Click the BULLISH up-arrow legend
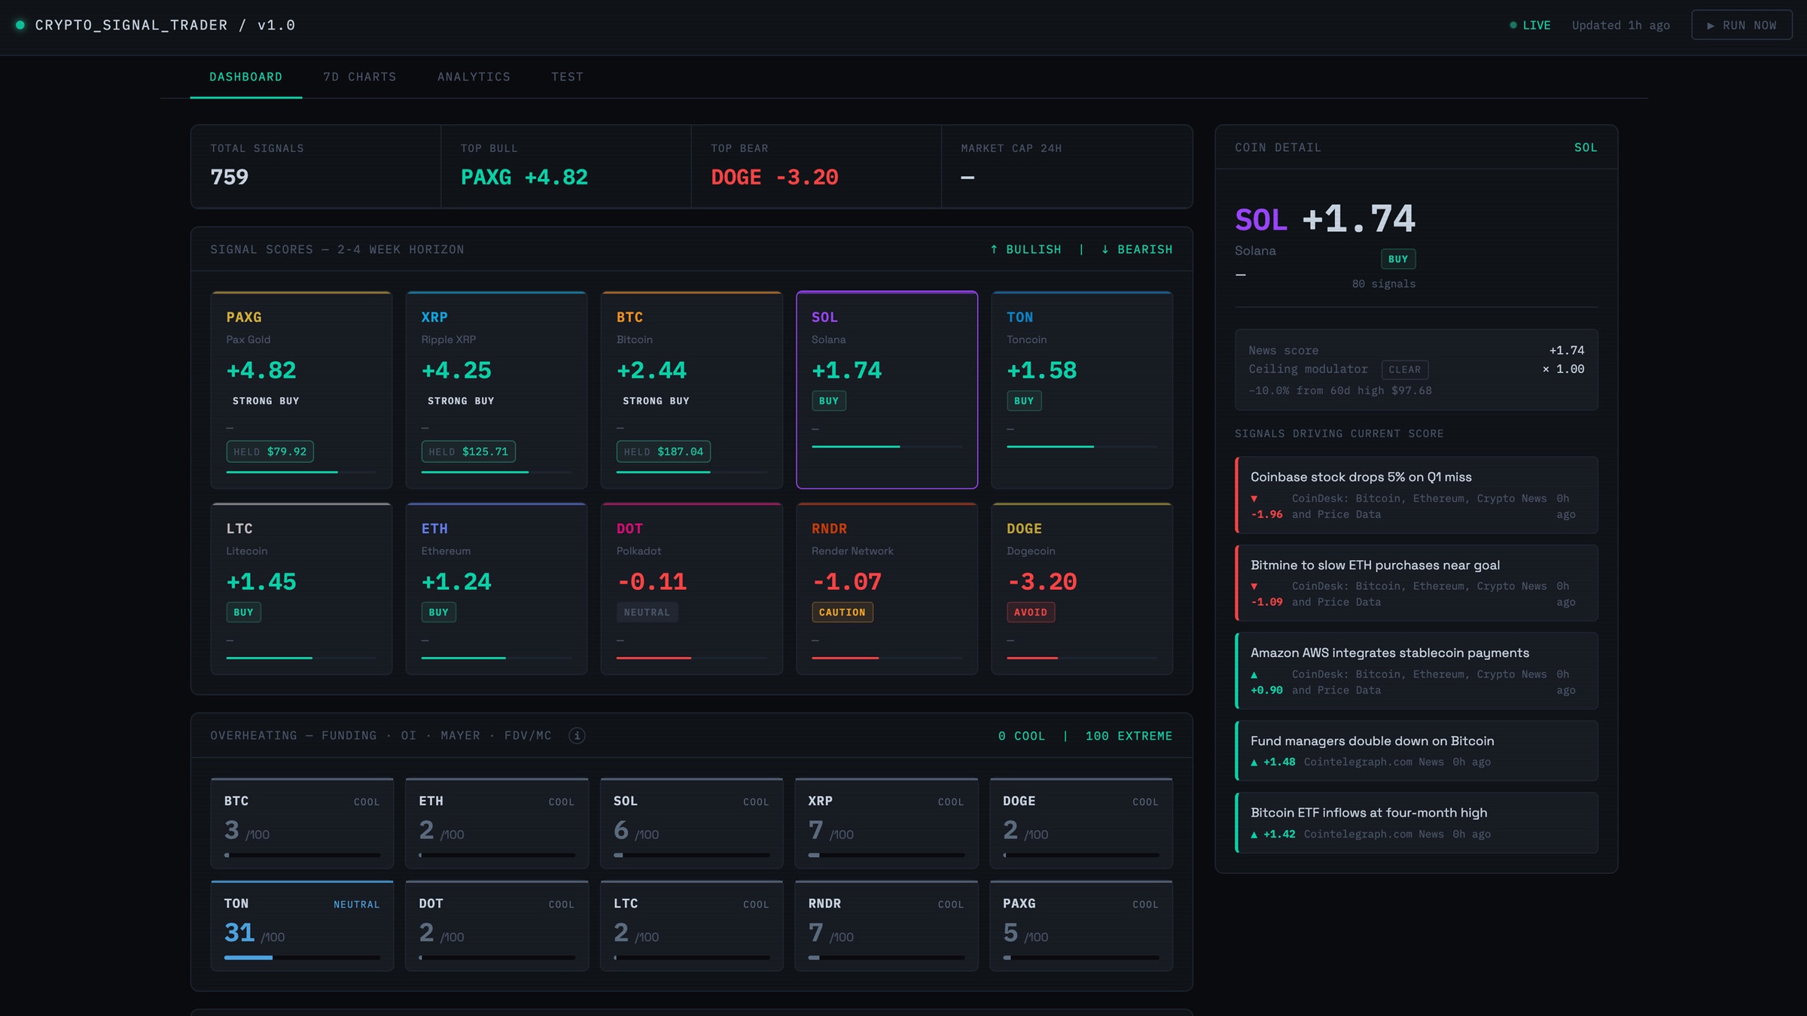 point(1025,249)
